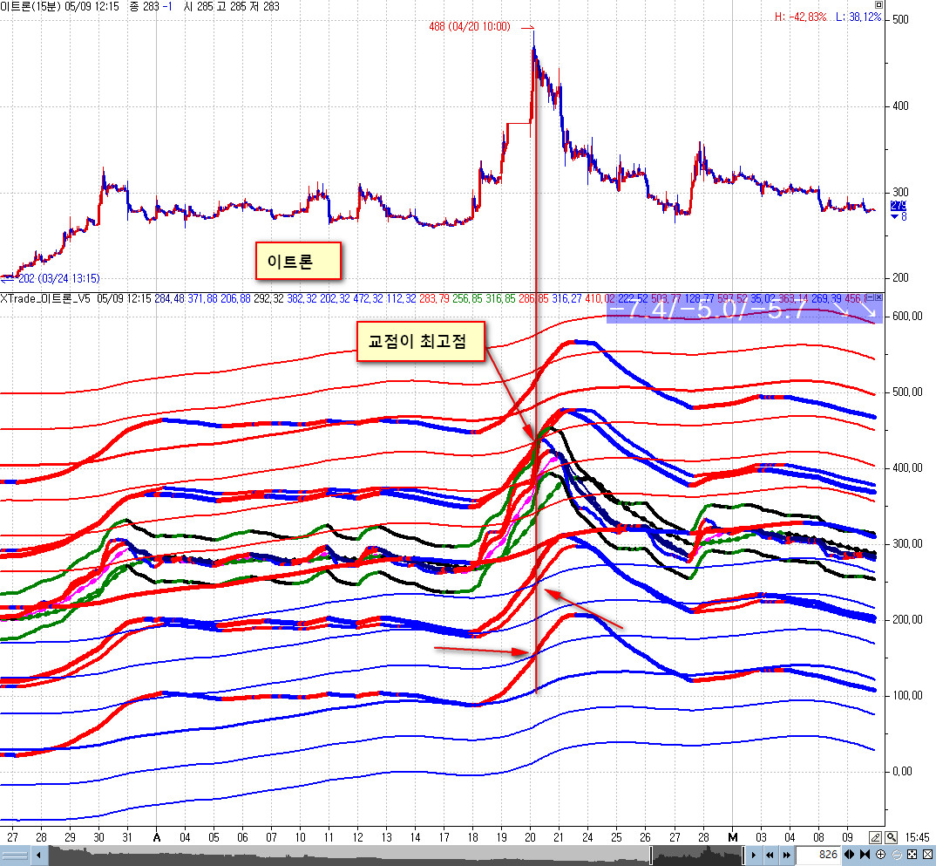
Task: Close the XTrade indicator panel
Action: pyautogui.click(x=877, y=298)
